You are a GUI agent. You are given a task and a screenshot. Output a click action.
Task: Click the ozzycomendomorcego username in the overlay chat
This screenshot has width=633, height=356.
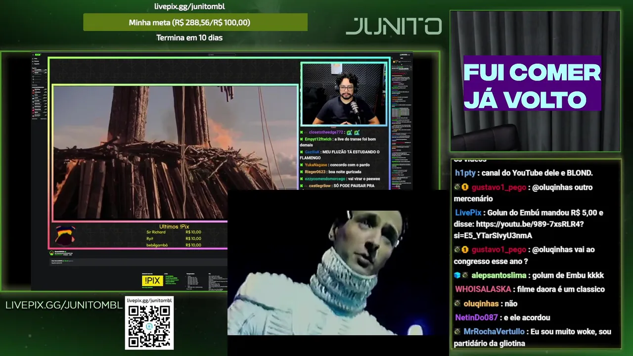tap(325, 178)
